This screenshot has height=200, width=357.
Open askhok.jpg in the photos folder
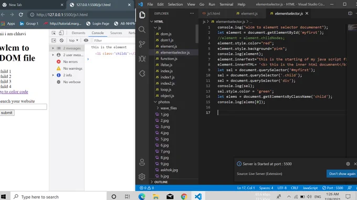click(169, 170)
